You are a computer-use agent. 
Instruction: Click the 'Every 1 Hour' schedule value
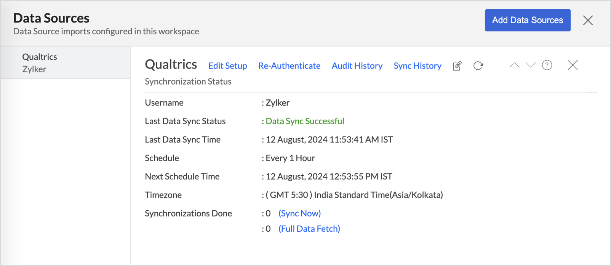click(290, 158)
